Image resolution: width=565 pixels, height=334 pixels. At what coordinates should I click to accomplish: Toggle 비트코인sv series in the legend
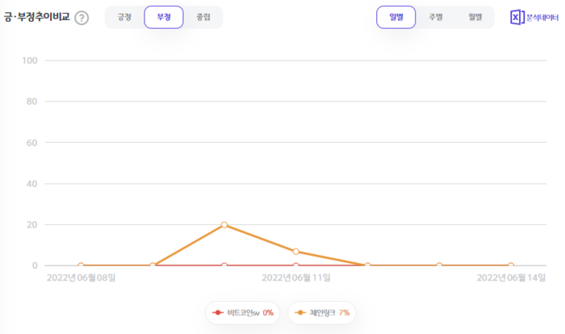click(243, 312)
